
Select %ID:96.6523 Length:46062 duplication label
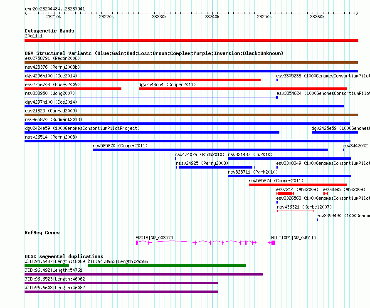(x=55, y=279)
